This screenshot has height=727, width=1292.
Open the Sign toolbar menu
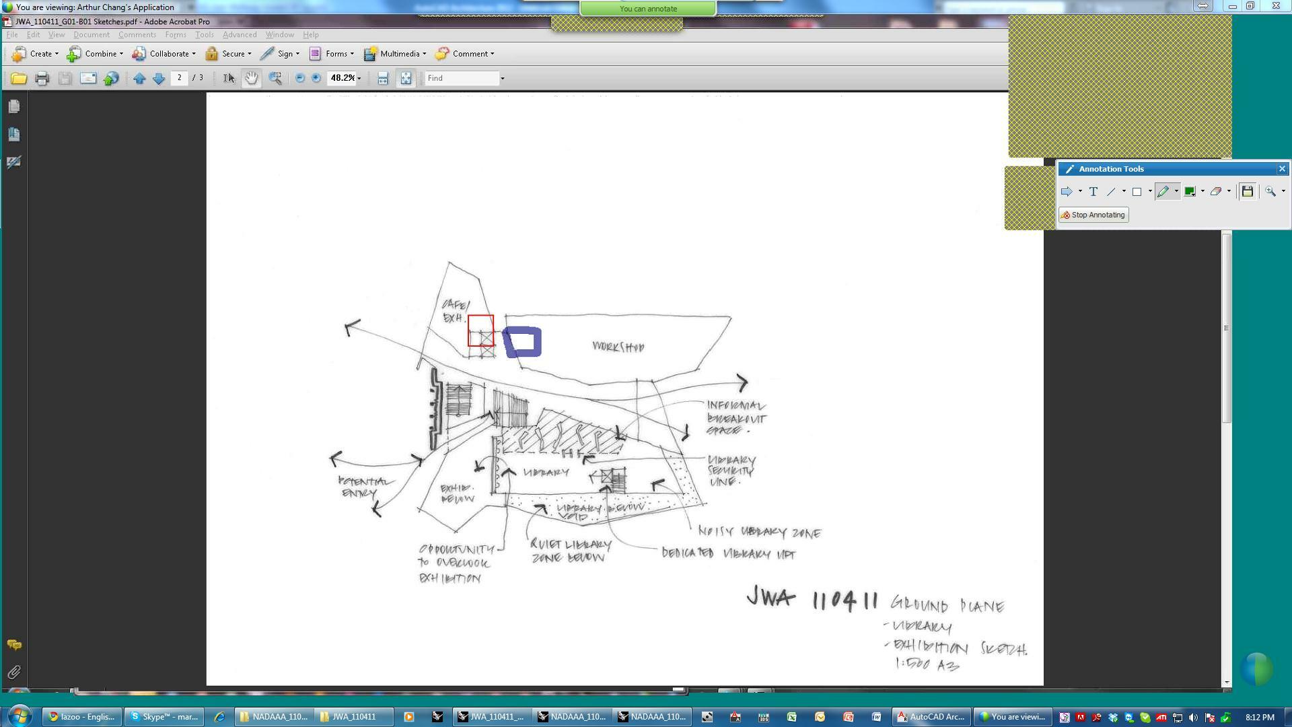point(279,54)
